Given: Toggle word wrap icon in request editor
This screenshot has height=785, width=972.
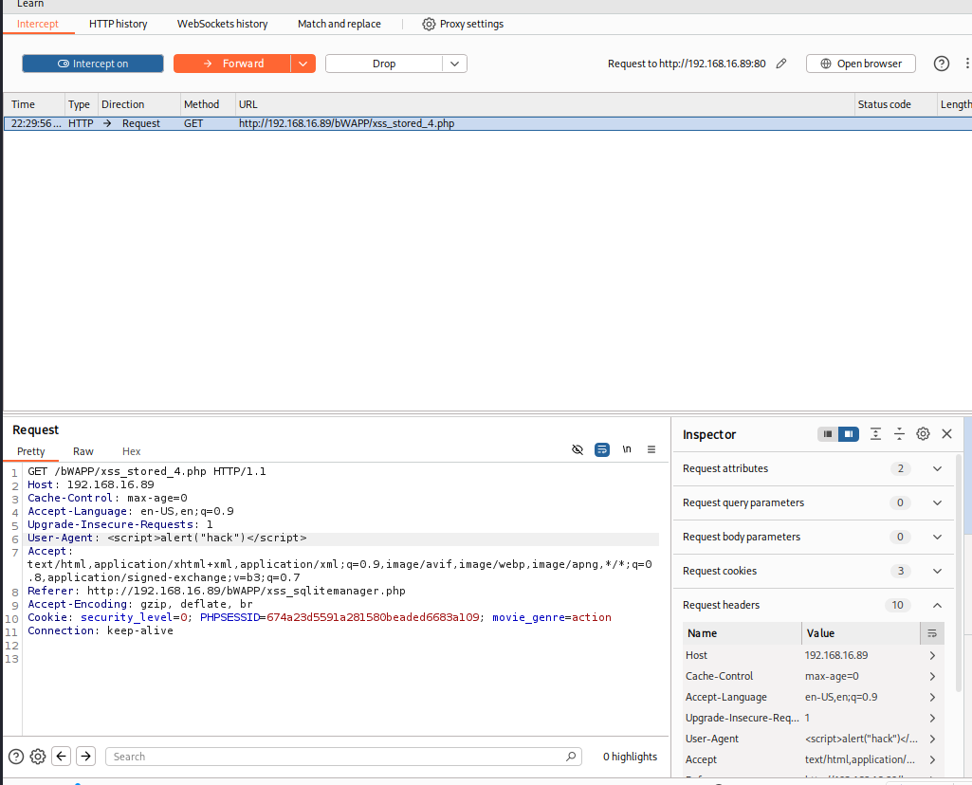Looking at the screenshot, I should click(602, 449).
